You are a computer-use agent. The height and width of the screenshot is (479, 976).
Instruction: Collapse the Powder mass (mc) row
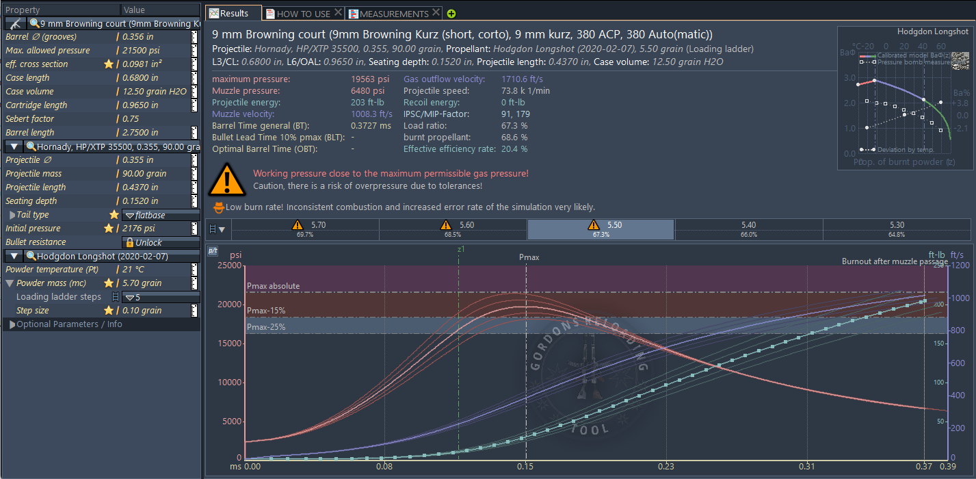(x=10, y=283)
